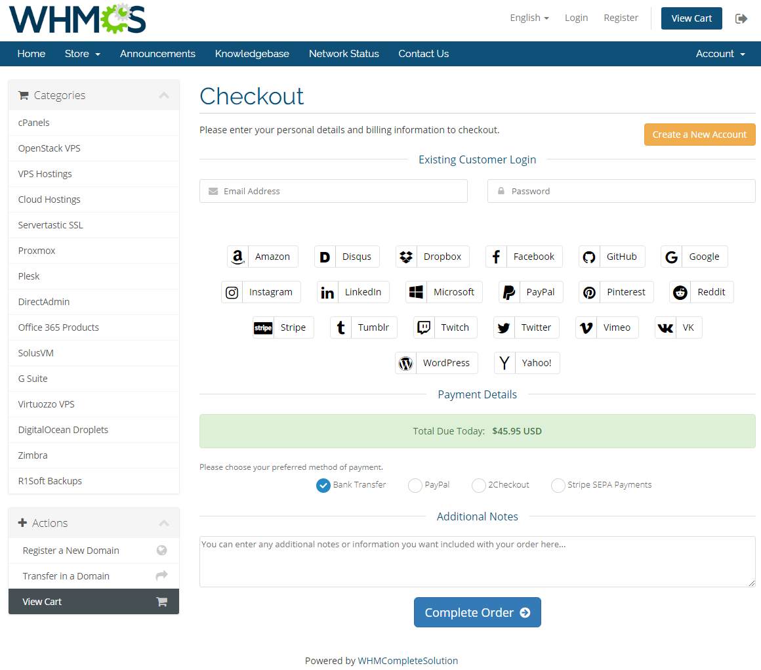Click the Twitter bird icon
Screen dimensions: 761x670
point(504,327)
